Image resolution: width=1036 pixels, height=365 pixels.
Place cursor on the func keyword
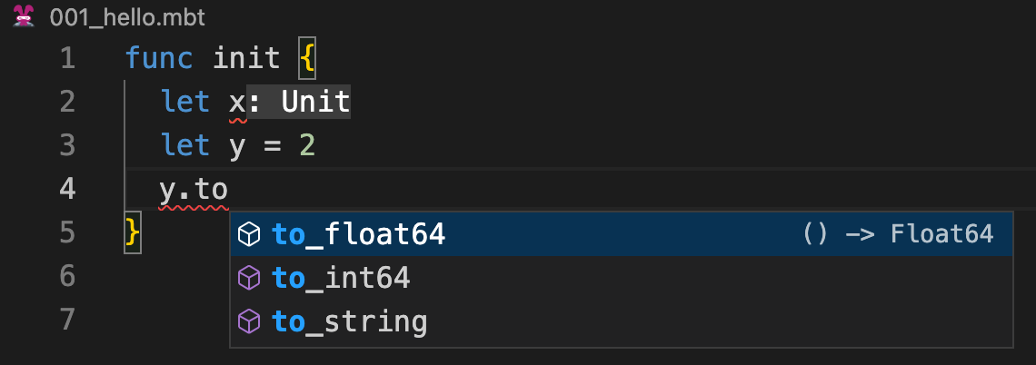click(159, 60)
